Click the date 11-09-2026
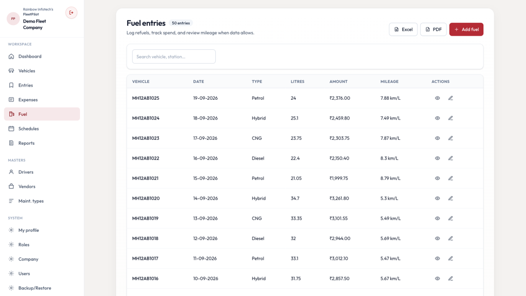Image resolution: width=526 pixels, height=296 pixels. pos(205,258)
